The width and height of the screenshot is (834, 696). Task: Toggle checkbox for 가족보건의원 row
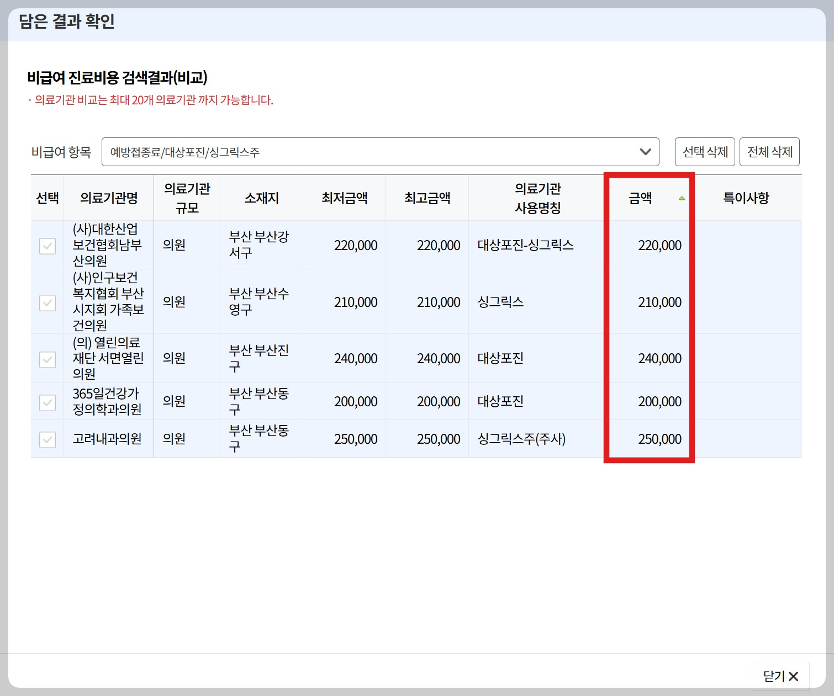(47, 302)
